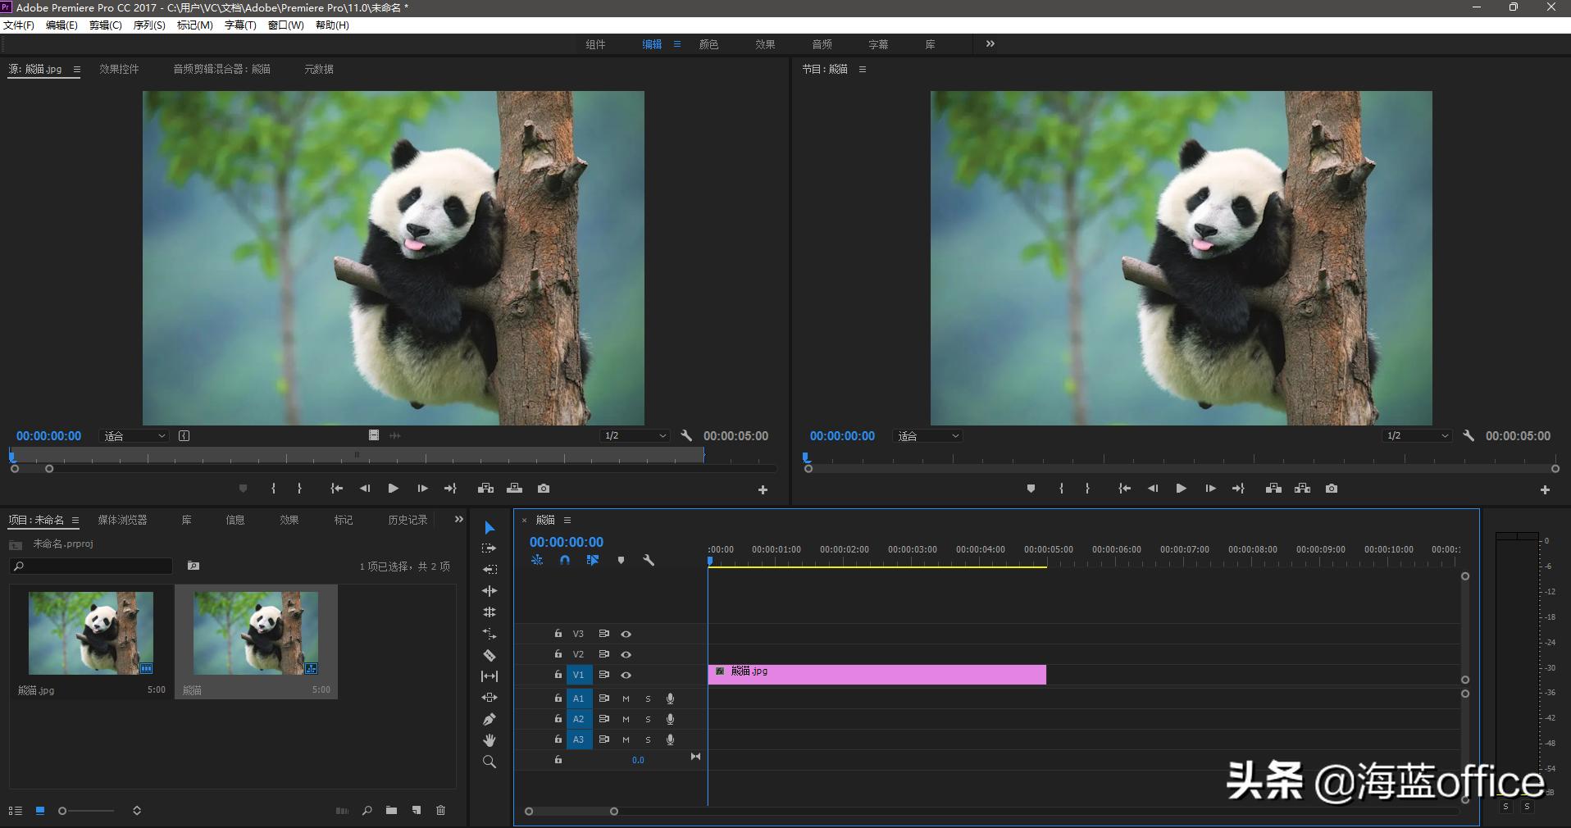Viewport: 1571px width, 828px height.
Task: Click the Delete trash icon in Project panel
Action: tap(440, 811)
